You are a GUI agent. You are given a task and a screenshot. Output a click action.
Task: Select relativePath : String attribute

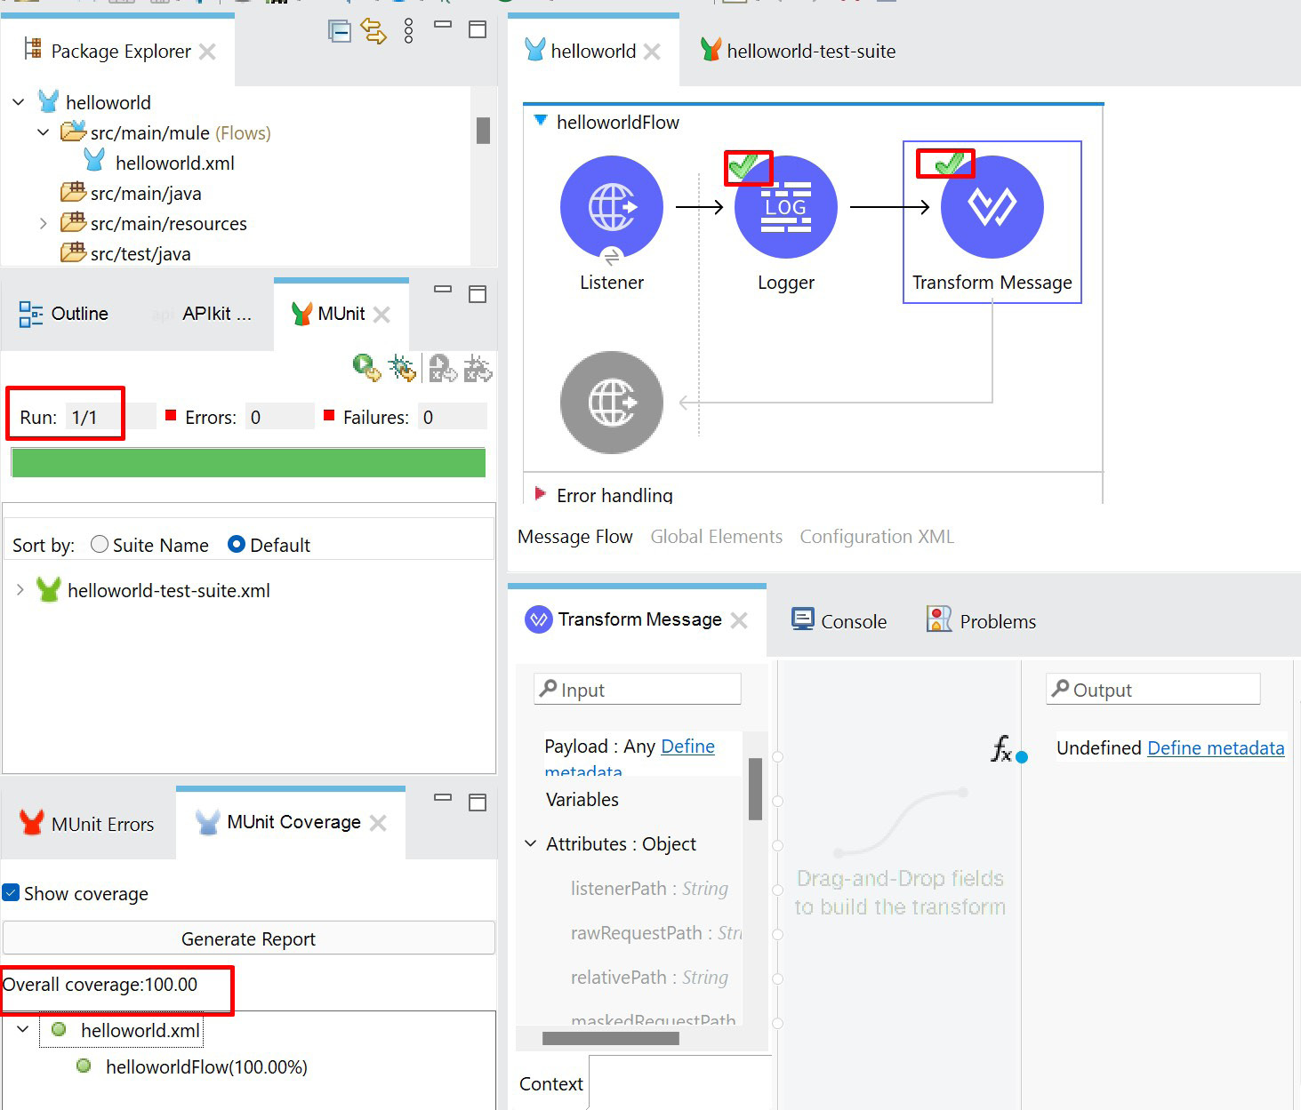click(649, 978)
